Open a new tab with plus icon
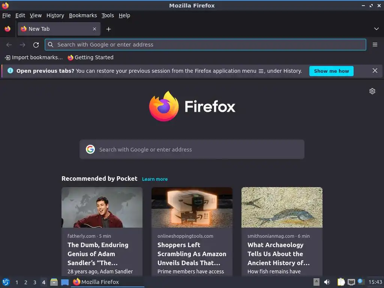The image size is (384, 288). tap(108, 29)
